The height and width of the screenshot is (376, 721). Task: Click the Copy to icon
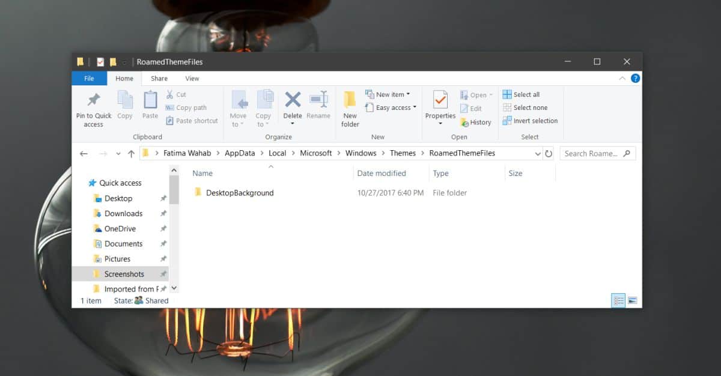click(x=264, y=100)
